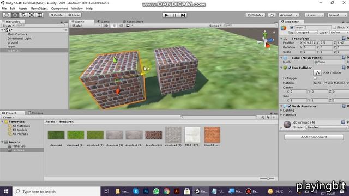Open the cloud Services button
Screen dimensions: 349x196
pos(272,15)
